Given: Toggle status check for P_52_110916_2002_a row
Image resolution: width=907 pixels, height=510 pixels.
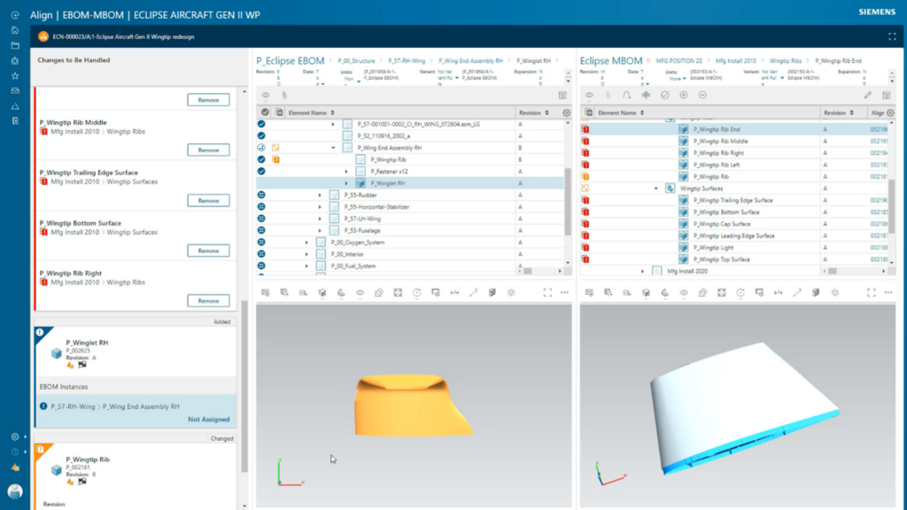Looking at the screenshot, I should pyautogui.click(x=261, y=135).
